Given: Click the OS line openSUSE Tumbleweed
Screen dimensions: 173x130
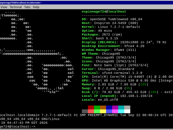Looking at the screenshot, I should pos(112,19).
